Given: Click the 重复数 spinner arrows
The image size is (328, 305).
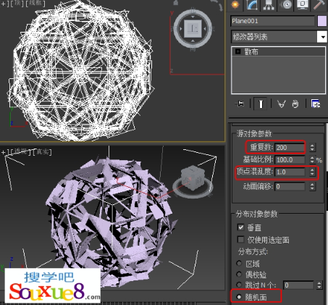Looking at the screenshot, I should [x=312, y=147].
